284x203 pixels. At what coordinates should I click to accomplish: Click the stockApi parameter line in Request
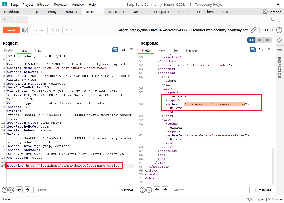[x=63, y=166]
